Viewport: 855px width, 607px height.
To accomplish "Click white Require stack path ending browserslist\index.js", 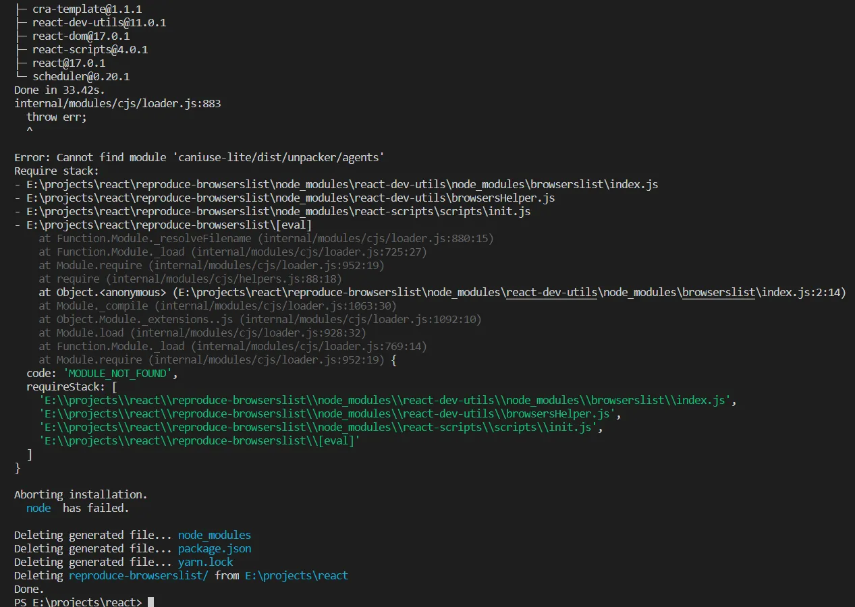I will click(342, 184).
